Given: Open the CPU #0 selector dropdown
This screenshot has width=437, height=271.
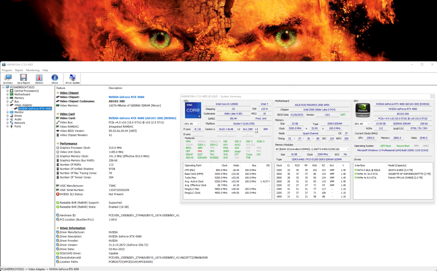Looking at the screenshot, I should pyautogui.click(x=192, y=124).
